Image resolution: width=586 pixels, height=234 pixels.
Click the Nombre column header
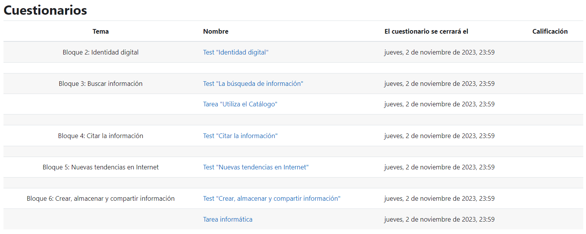pyautogui.click(x=216, y=31)
